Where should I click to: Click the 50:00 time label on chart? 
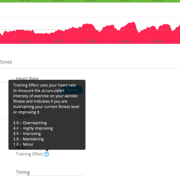tap(157, 41)
